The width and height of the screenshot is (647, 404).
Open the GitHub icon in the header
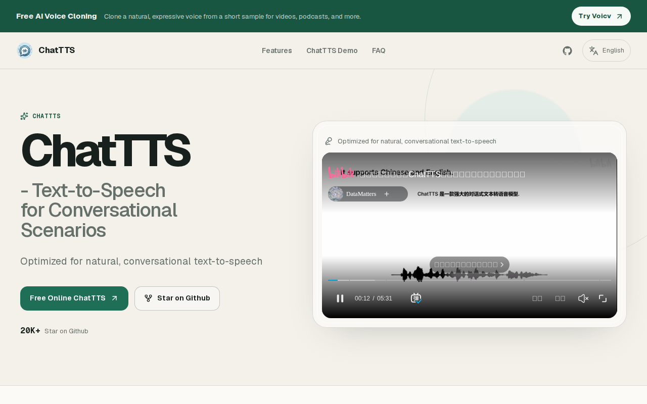coord(568,50)
